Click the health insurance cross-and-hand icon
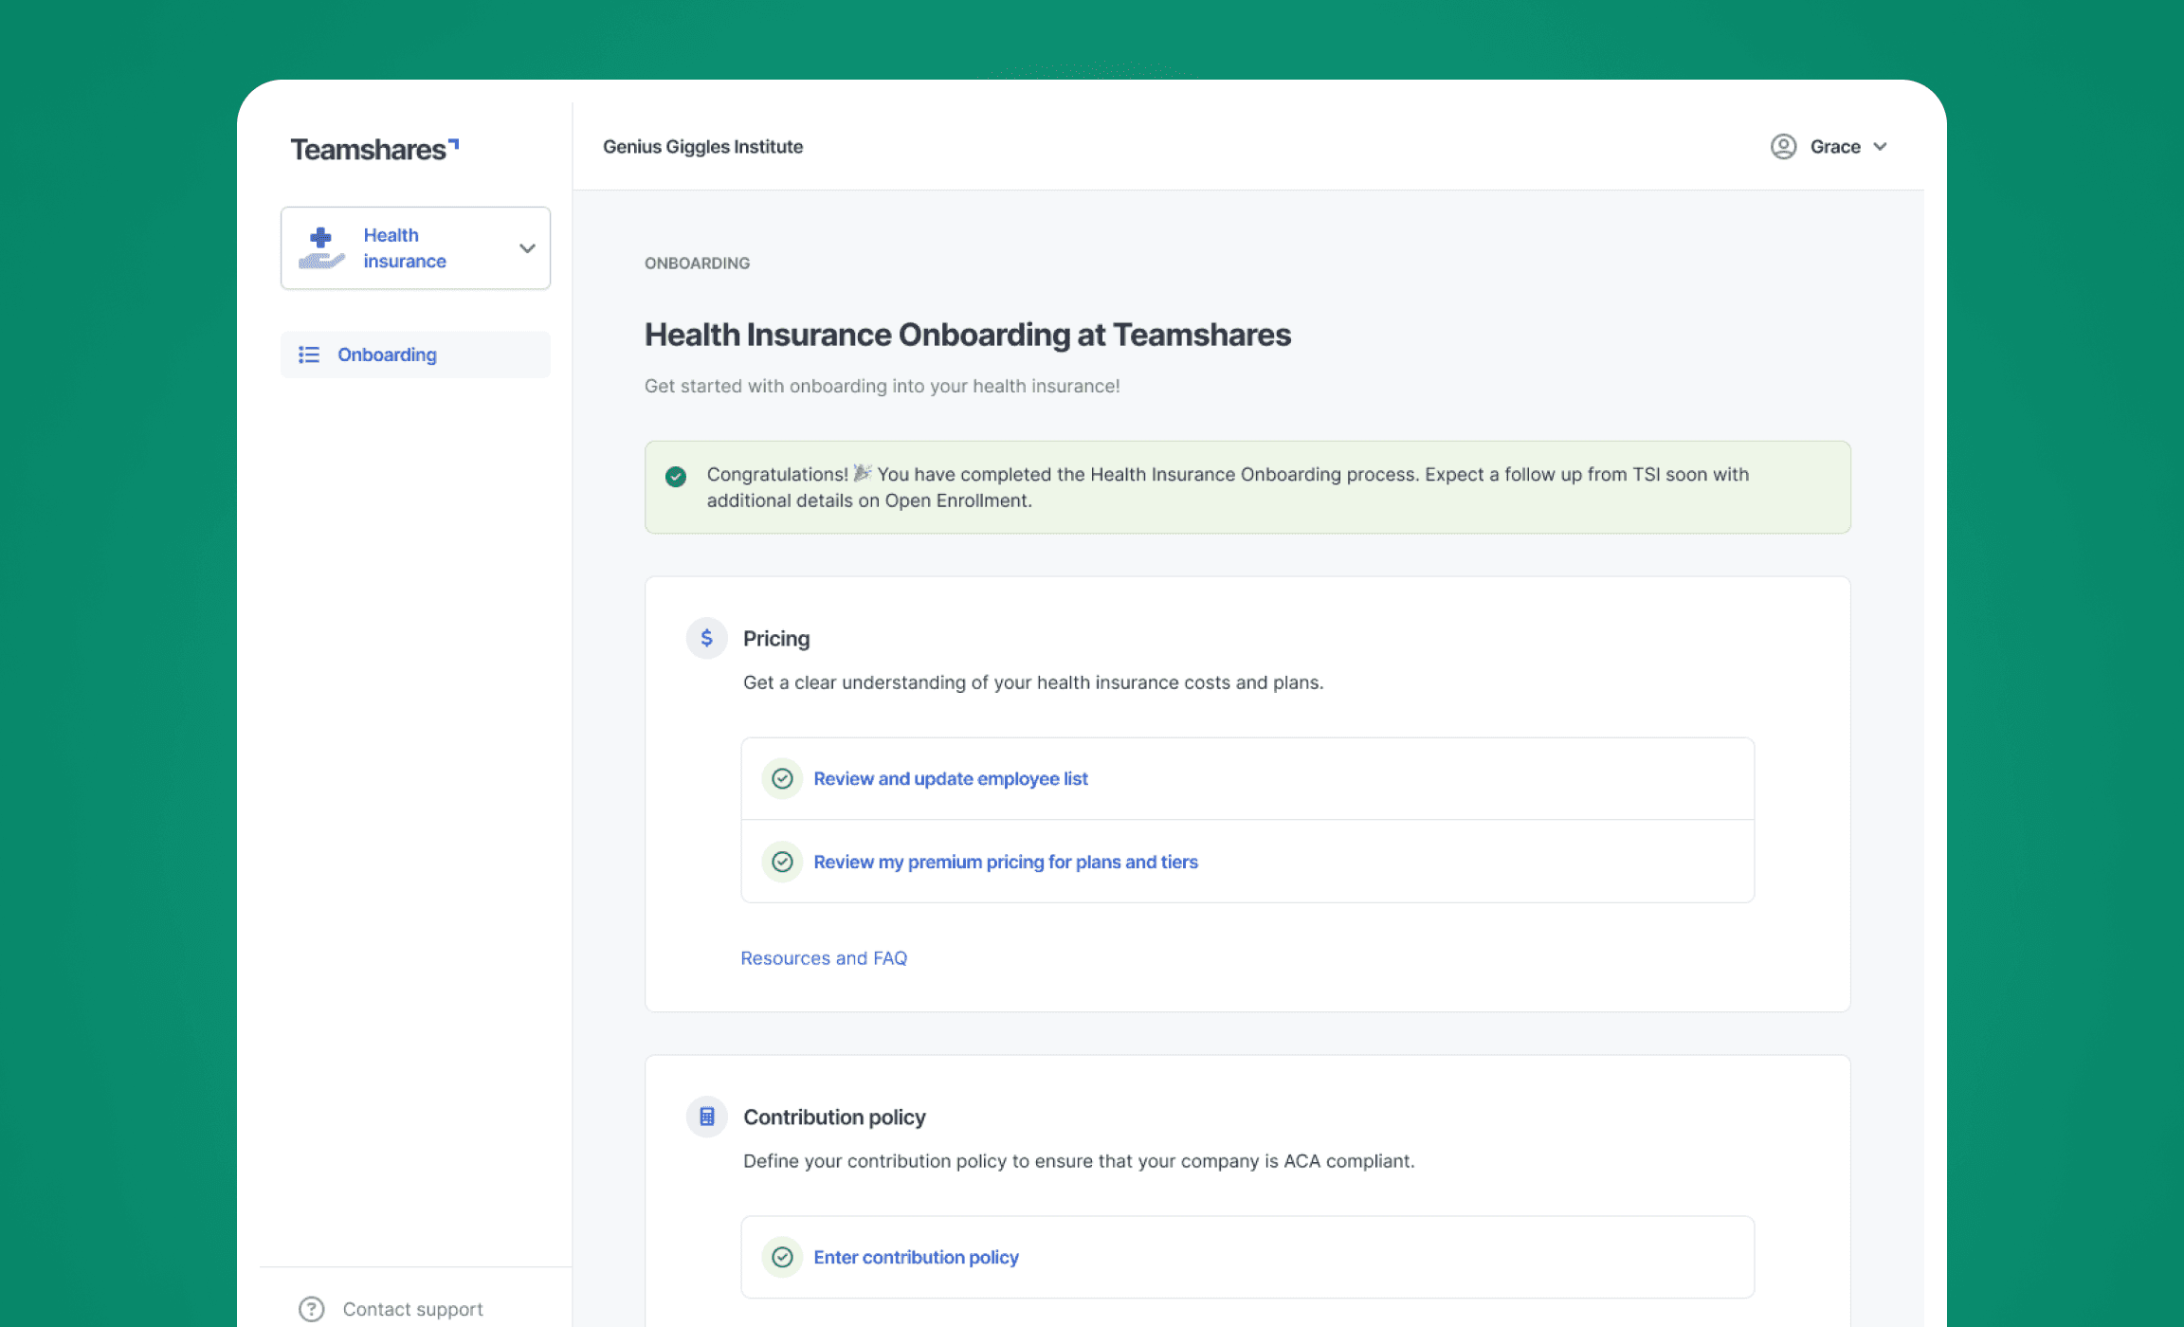The image size is (2184, 1327). pos(321,248)
